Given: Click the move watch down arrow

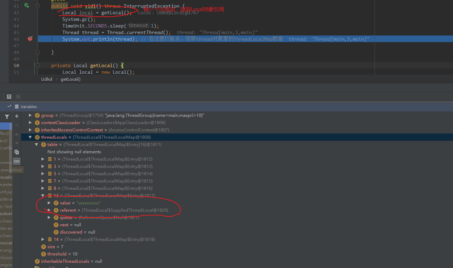Looking at the screenshot, I should [17, 143].
